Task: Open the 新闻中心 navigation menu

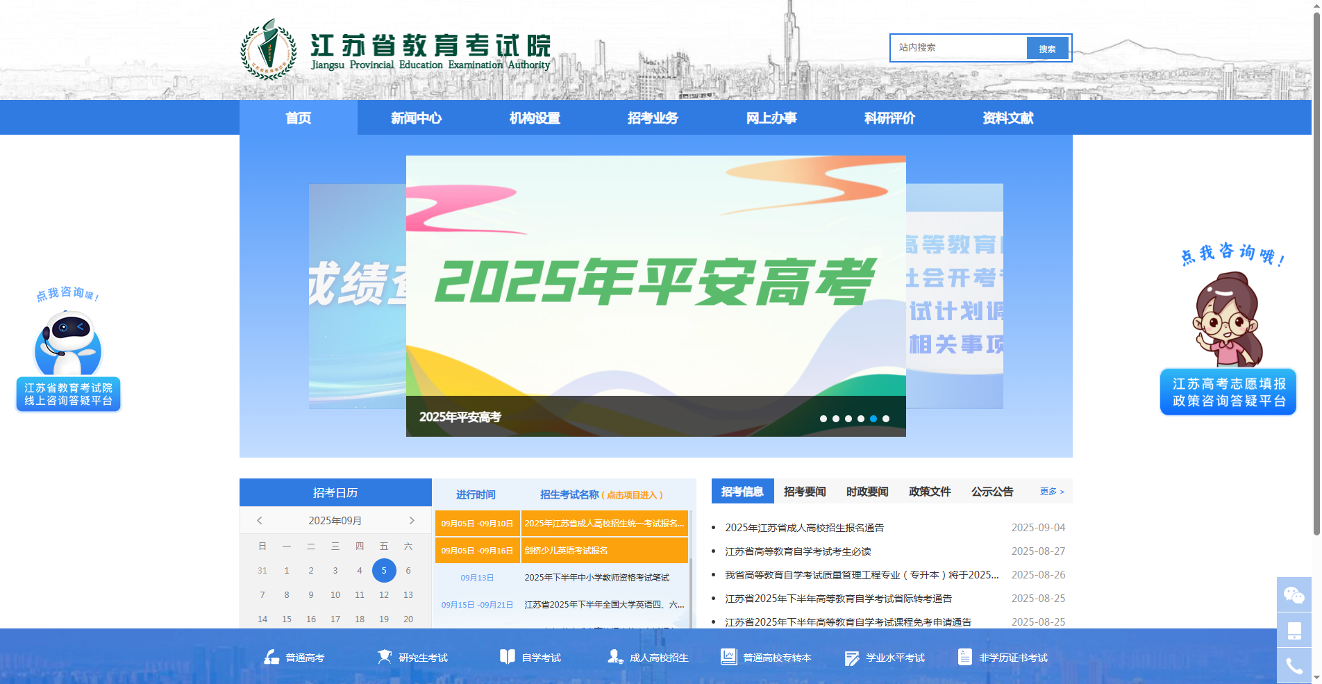Action: click(x=416, y=118)
